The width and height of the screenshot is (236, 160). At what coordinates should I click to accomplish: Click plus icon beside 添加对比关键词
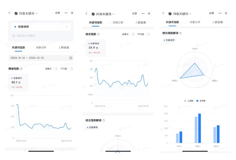14,36
